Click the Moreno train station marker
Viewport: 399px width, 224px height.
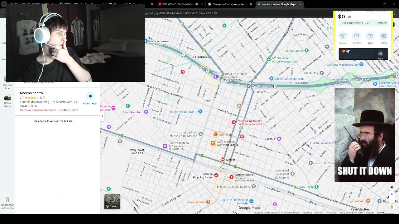pyautogui.click(x=222, y=159)
